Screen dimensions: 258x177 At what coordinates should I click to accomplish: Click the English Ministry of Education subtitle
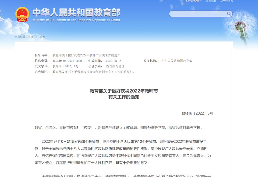pyautogui.click(x=76, y=20)
